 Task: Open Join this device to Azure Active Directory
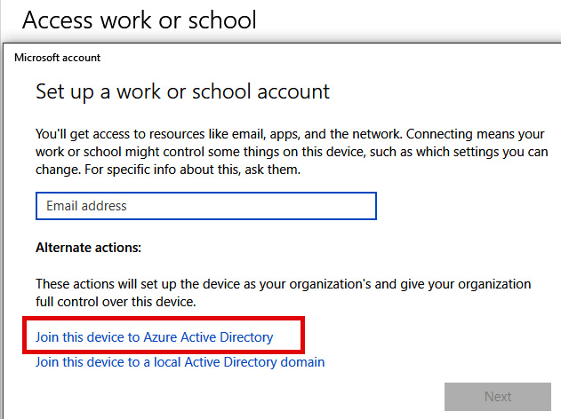pos(154,337)
